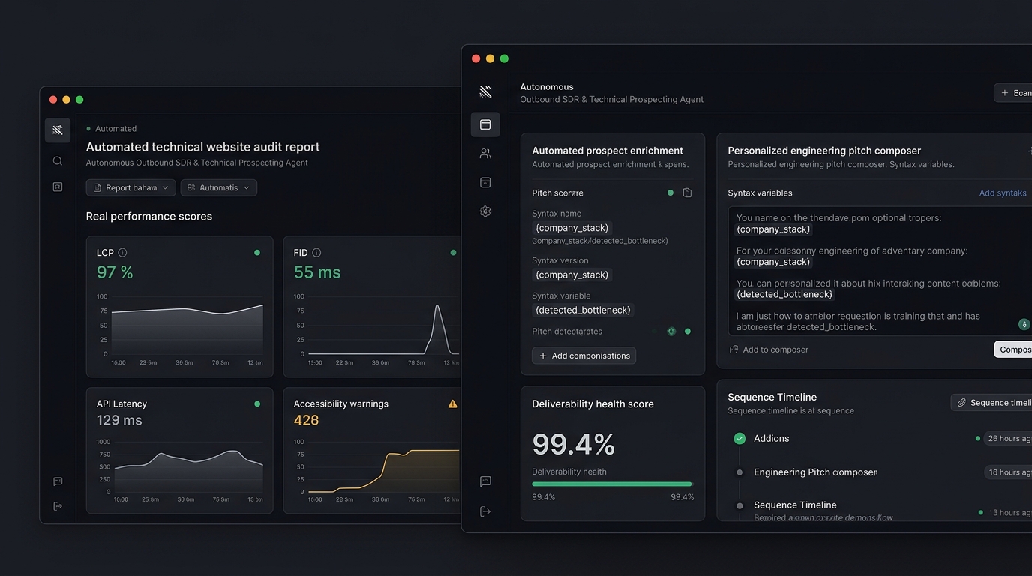Click the app logo in audit report sidebar

click(58, 130)
